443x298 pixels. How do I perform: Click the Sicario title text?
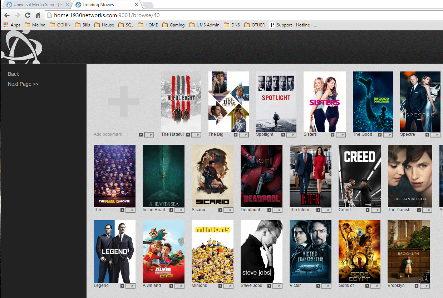[x=198, y=210]
